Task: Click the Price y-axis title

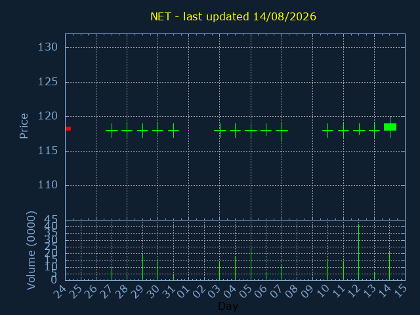Action: tap(24, 126)
